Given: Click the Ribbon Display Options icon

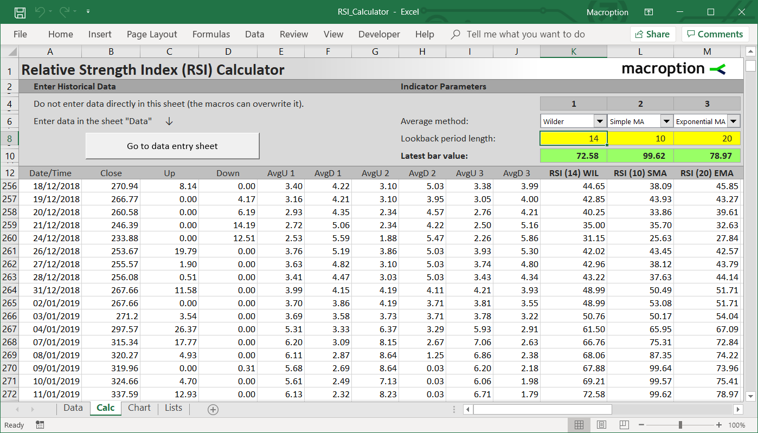Looking at the screenshot, I should [648, 12].
